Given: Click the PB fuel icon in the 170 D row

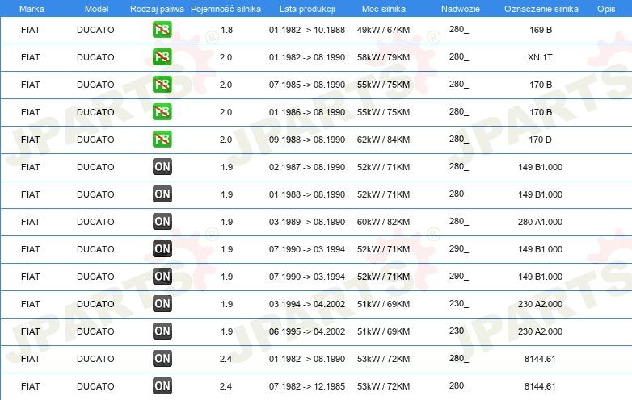Looking at the screenshot, I should [x=162, y=139].
